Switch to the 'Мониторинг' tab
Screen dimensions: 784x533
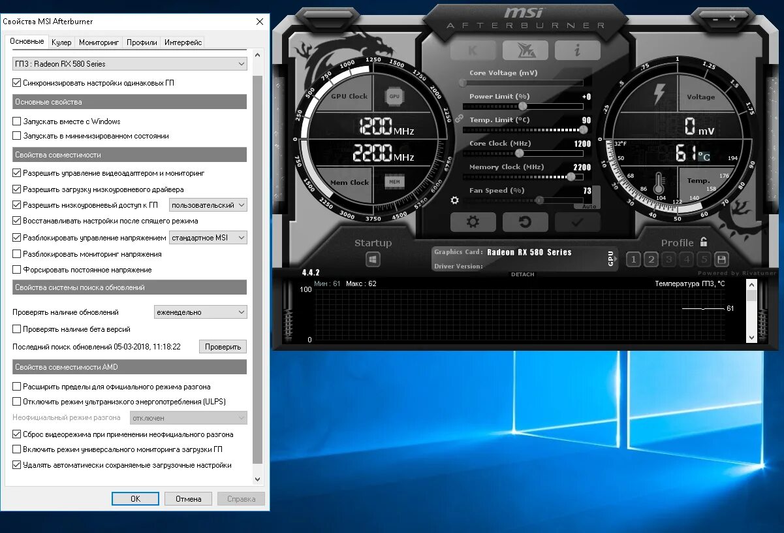(x=99, y=42)
